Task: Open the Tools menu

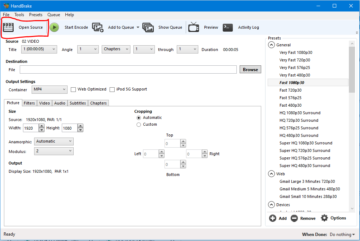Action: (19, 15)
